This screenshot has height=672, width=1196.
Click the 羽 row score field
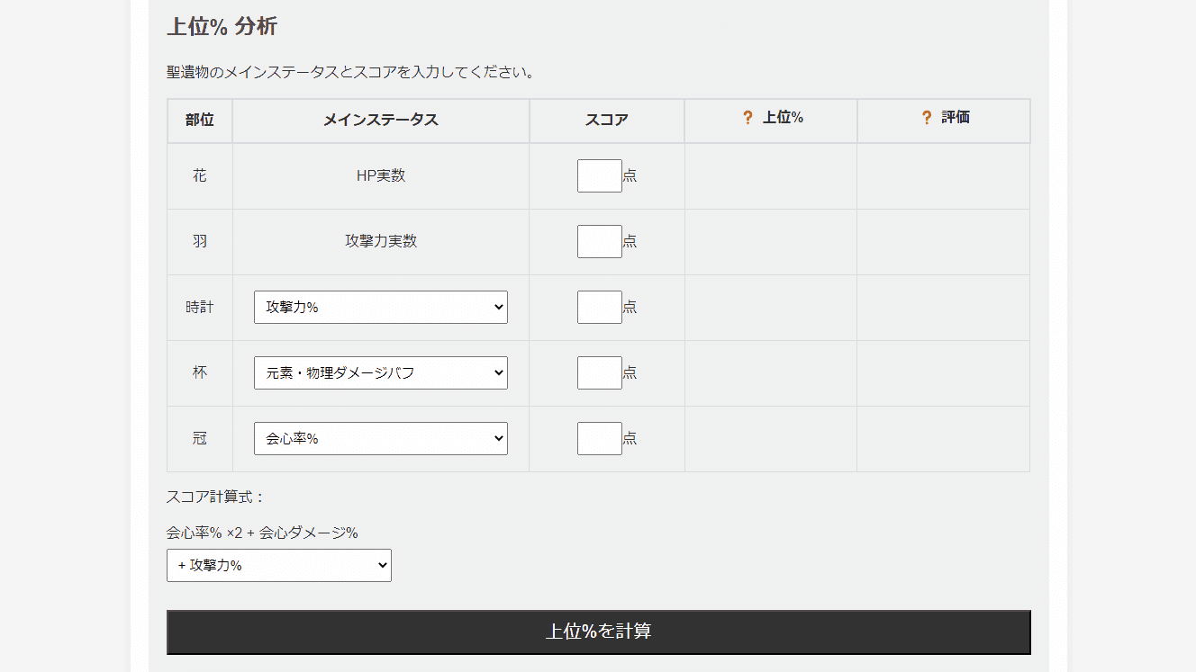[599, 241]
